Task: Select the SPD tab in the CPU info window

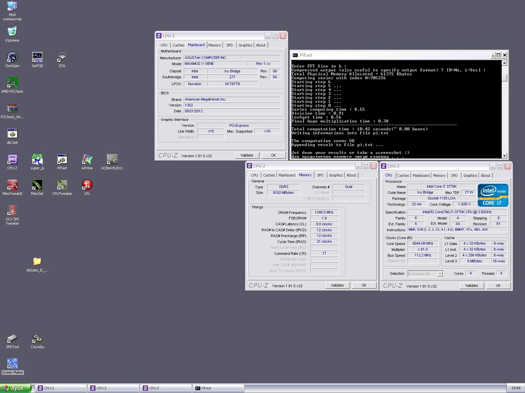Action: 454,176
